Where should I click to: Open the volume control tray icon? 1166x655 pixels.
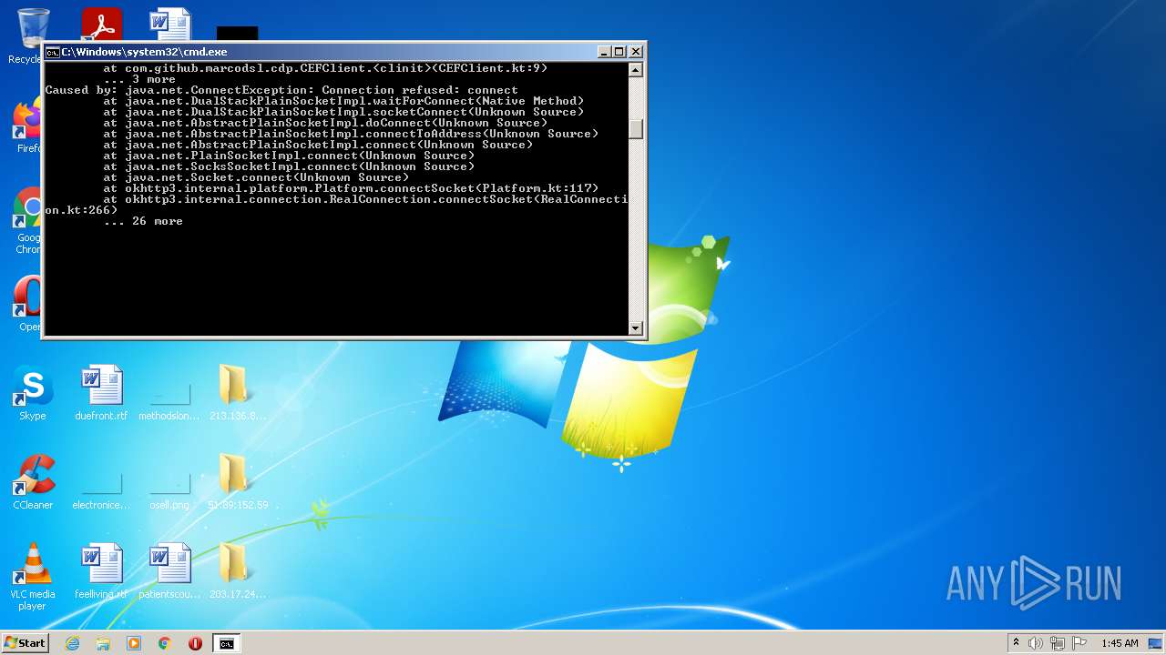click(1036, 643)
